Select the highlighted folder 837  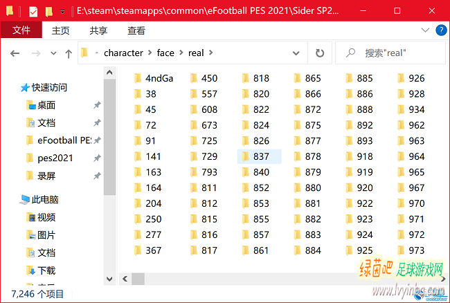pyautogui.click(x=259, y=156)
